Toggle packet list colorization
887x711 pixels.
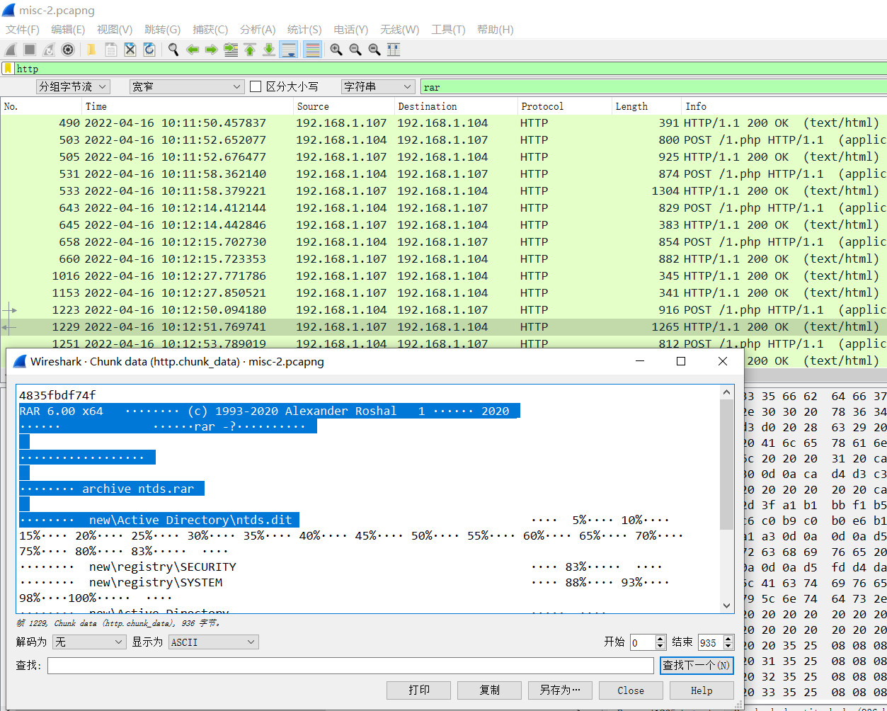point(312,50)
